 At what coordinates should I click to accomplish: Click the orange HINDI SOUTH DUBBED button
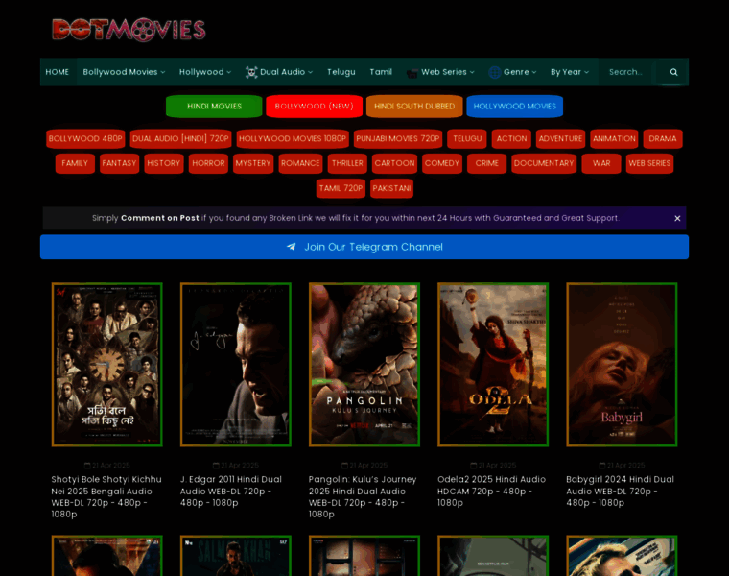(414, 107)
